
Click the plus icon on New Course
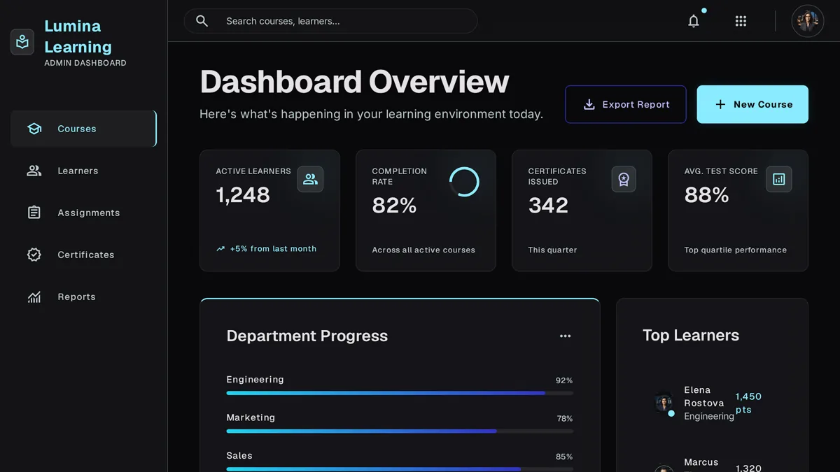tap(720, 104)
